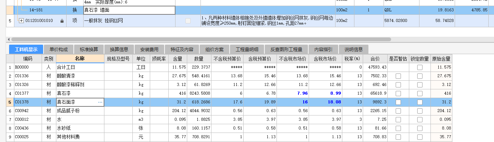Tick 锁定数量 checkbox for 醇酸漆稀释剂

(420, 85)
